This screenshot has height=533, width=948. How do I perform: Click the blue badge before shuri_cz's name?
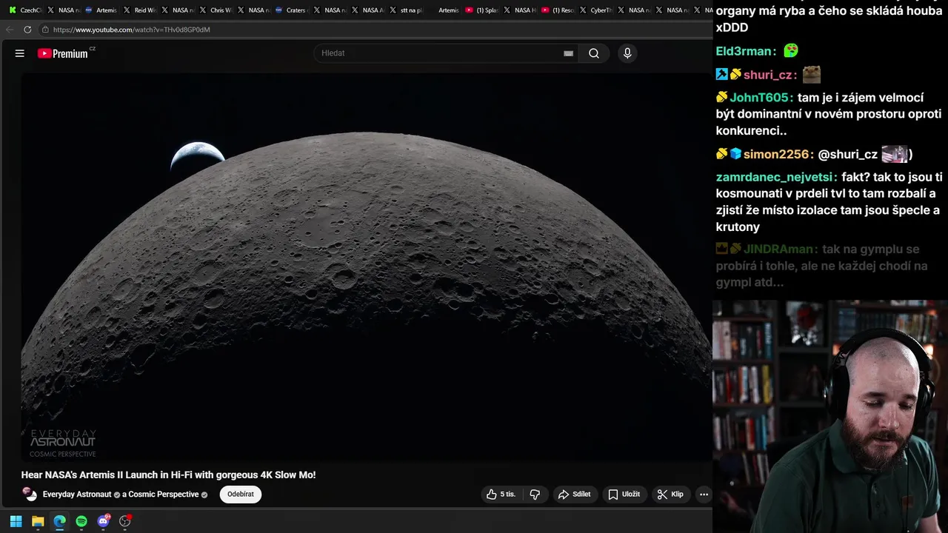(722, 74)
